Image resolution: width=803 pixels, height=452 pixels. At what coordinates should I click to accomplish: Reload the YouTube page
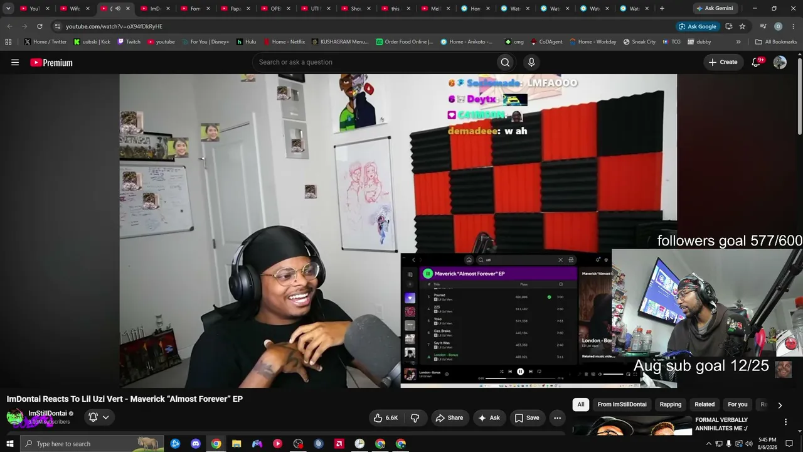click(40, 26)
